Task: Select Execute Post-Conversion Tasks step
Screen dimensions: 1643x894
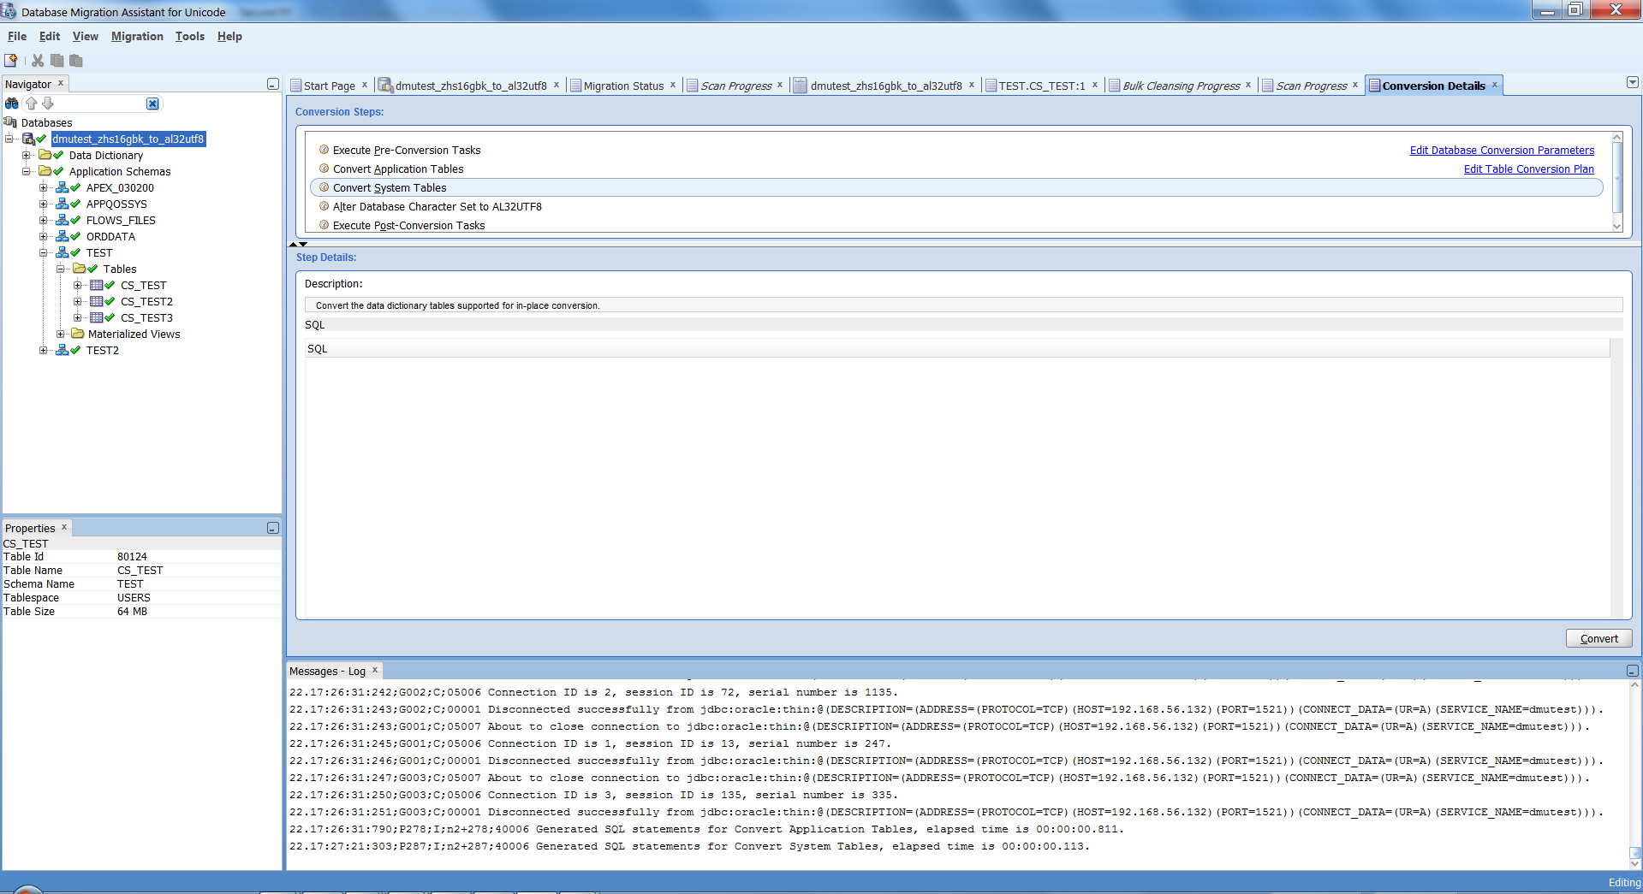Action: tap(408, 225)
